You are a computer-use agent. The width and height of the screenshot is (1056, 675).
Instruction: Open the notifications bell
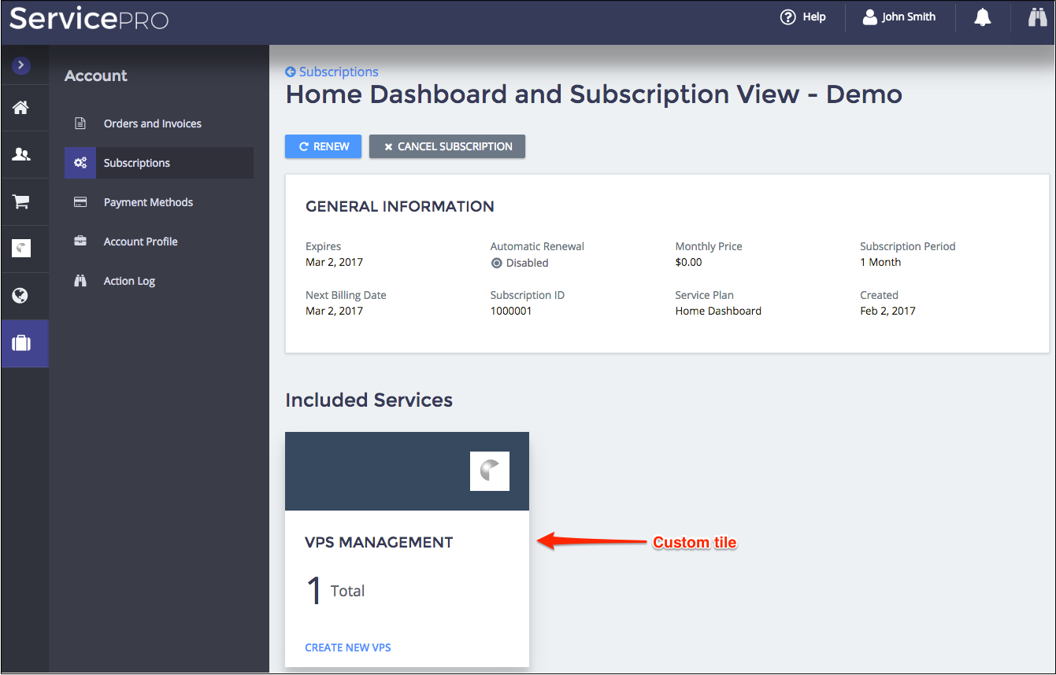[x=982, y=17]
